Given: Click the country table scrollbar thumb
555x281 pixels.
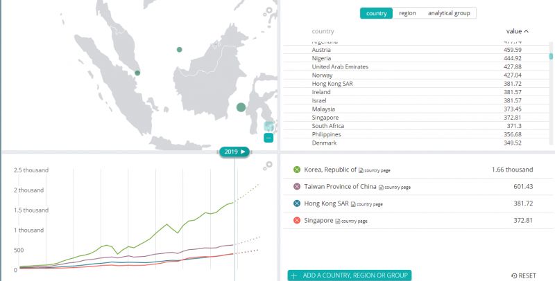Looking at the screenshot, I should (552, 57).
